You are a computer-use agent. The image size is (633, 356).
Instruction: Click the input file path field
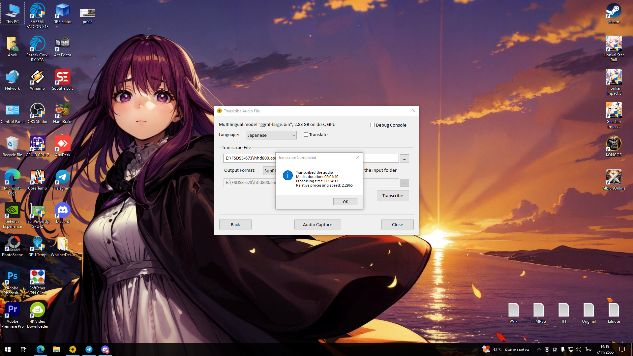point(311,158)
